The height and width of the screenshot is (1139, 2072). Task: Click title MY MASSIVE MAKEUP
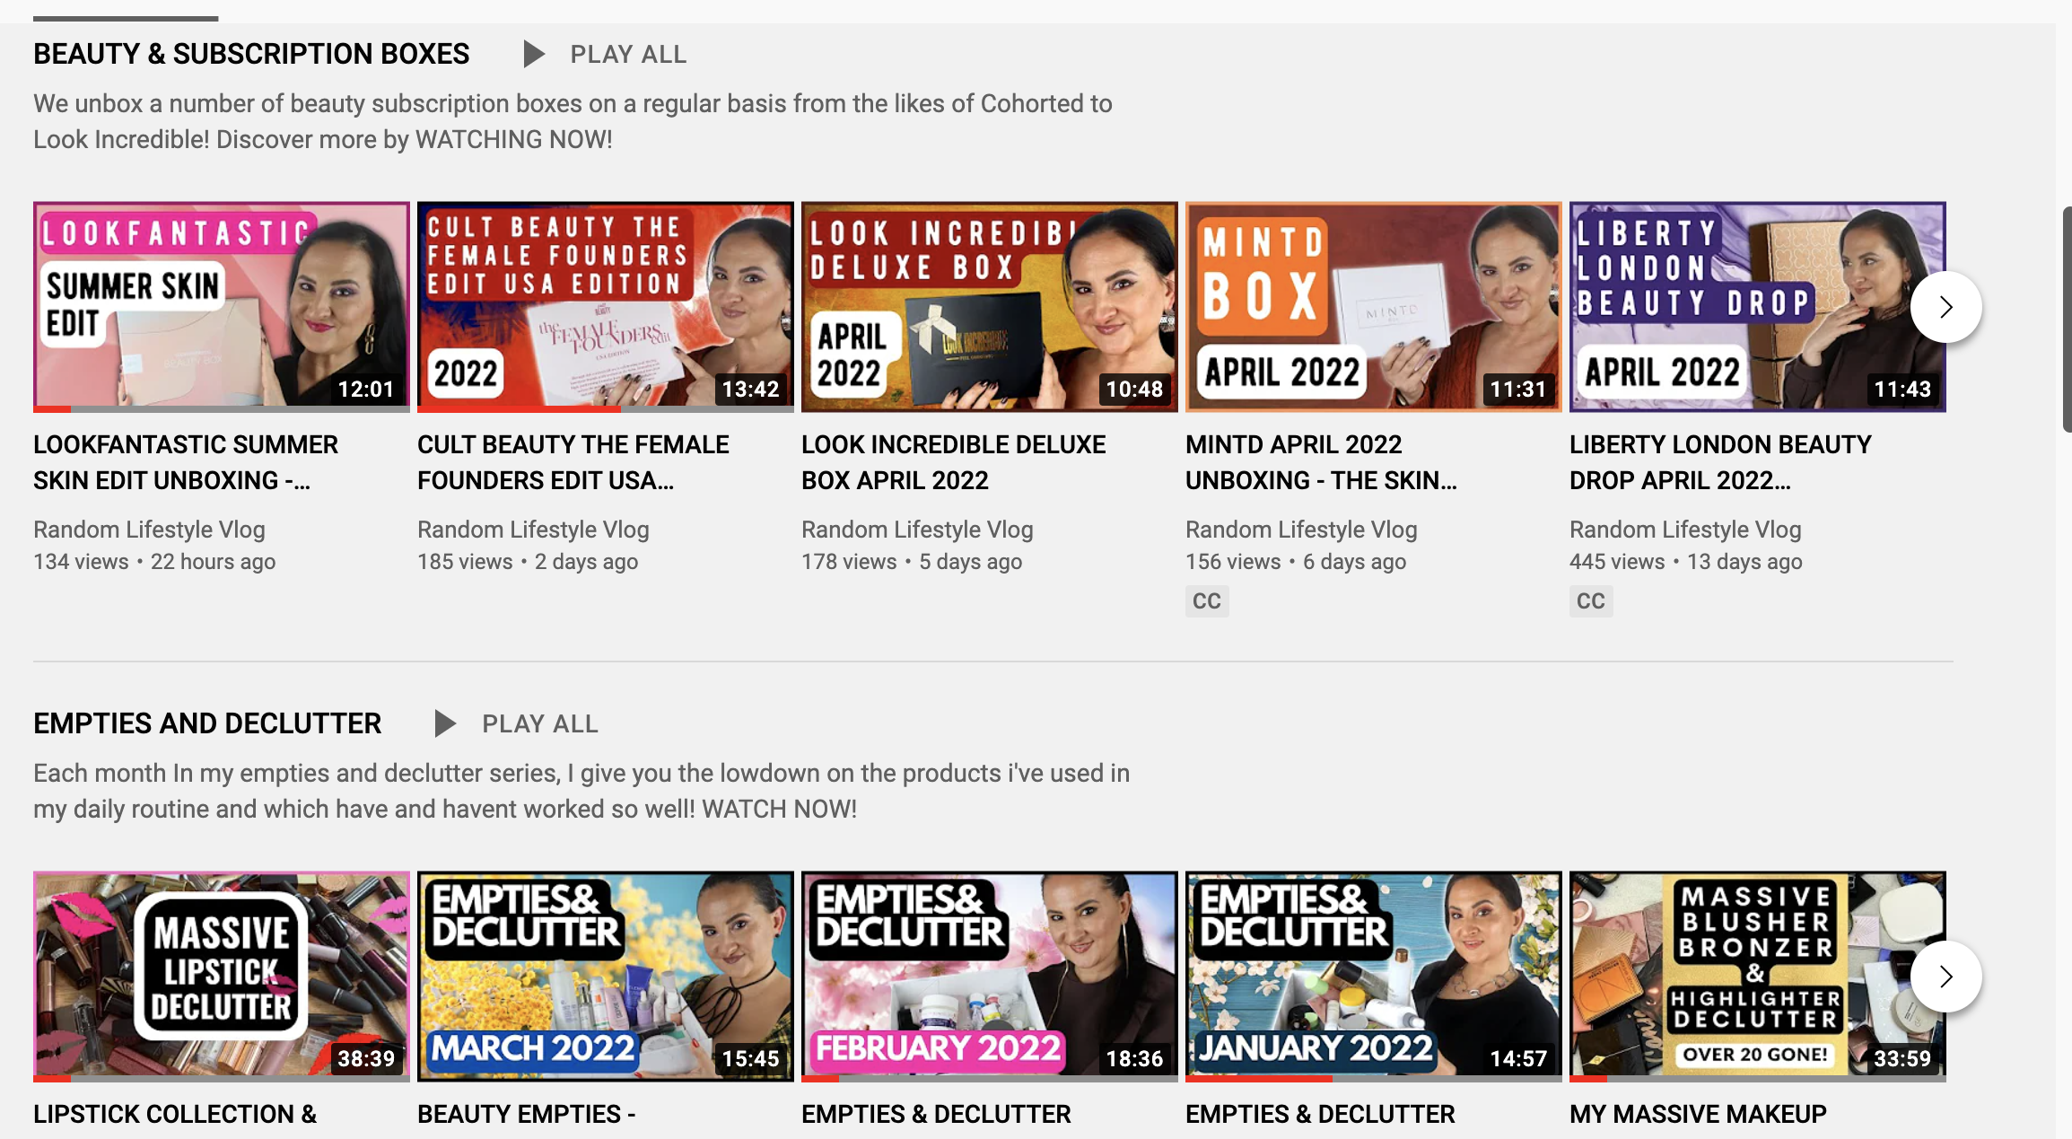coord(1698,1114)
